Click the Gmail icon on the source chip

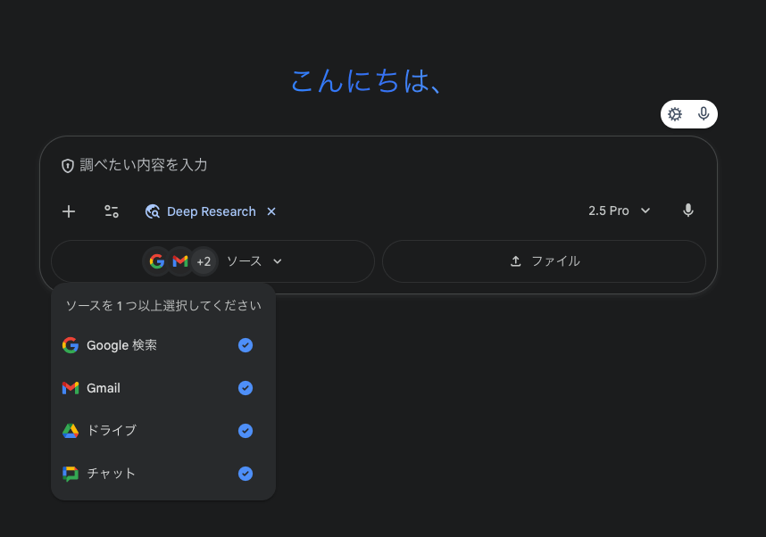[x=179, y=260]
